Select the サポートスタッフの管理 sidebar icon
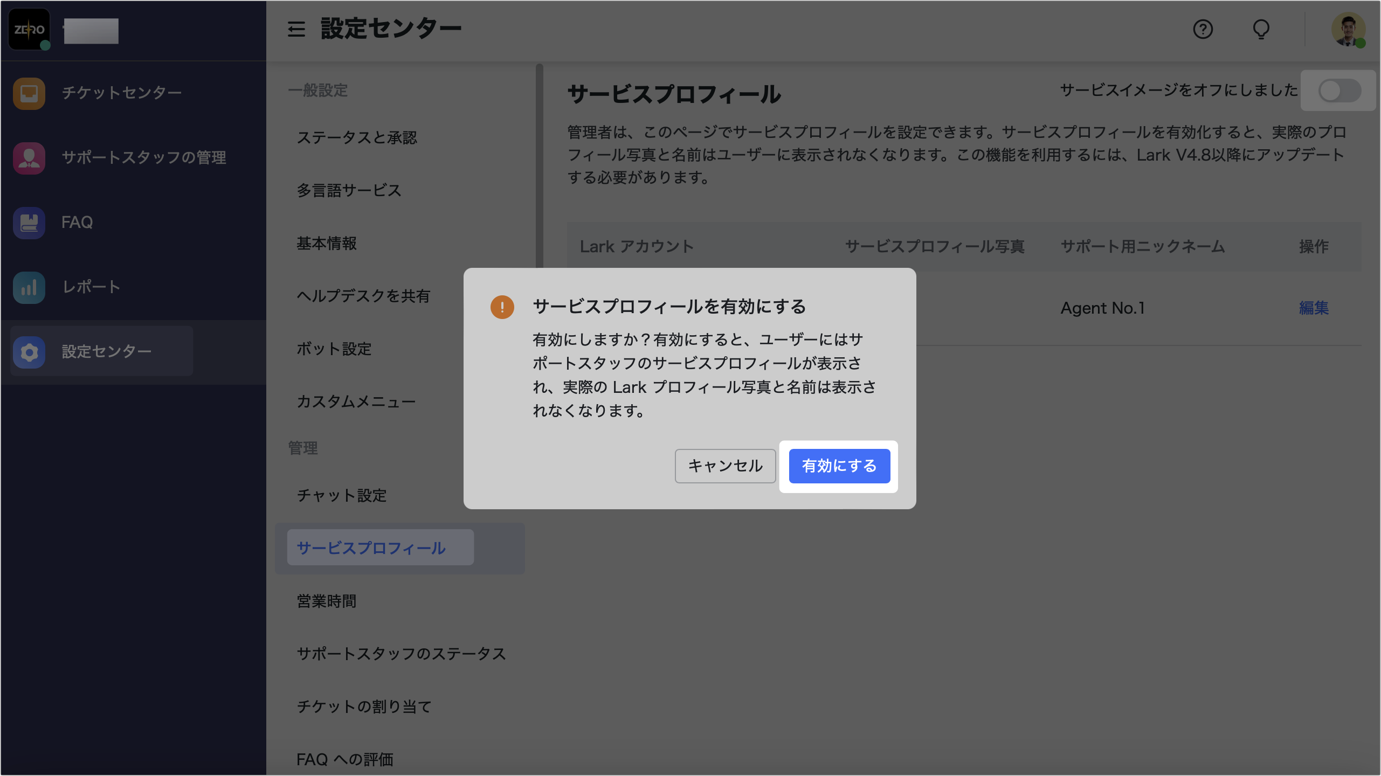Viewport: 1381px width, 776px height. point(29,158)
